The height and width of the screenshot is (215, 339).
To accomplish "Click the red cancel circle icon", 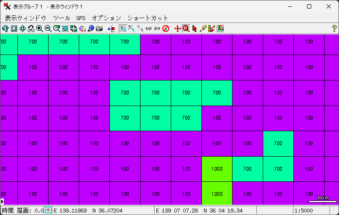I will 166,29.
